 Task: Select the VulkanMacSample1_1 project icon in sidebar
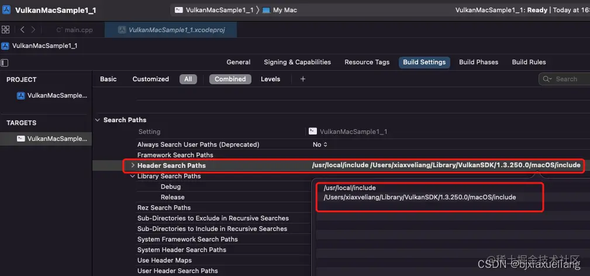pos(21,96)
